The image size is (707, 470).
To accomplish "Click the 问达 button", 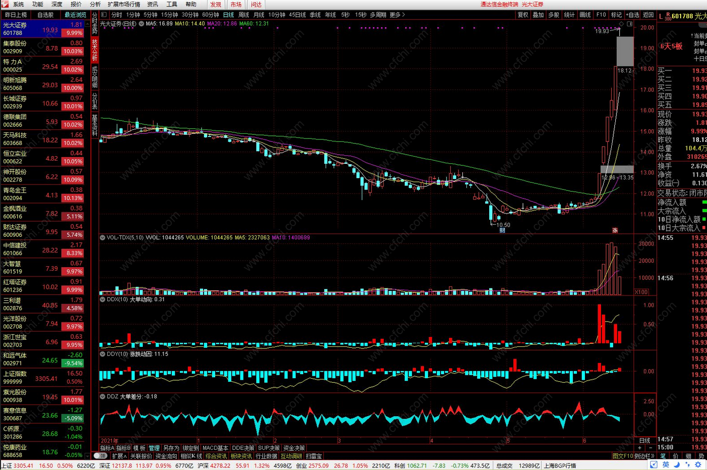I will point(256,4).
